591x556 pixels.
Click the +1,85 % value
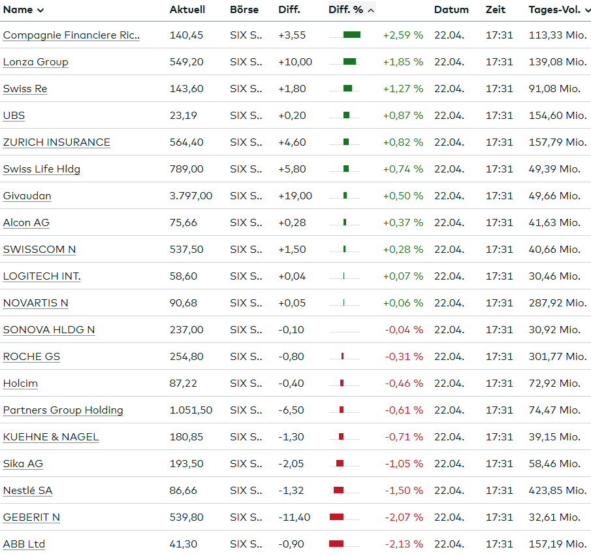[x=403, y=62]
